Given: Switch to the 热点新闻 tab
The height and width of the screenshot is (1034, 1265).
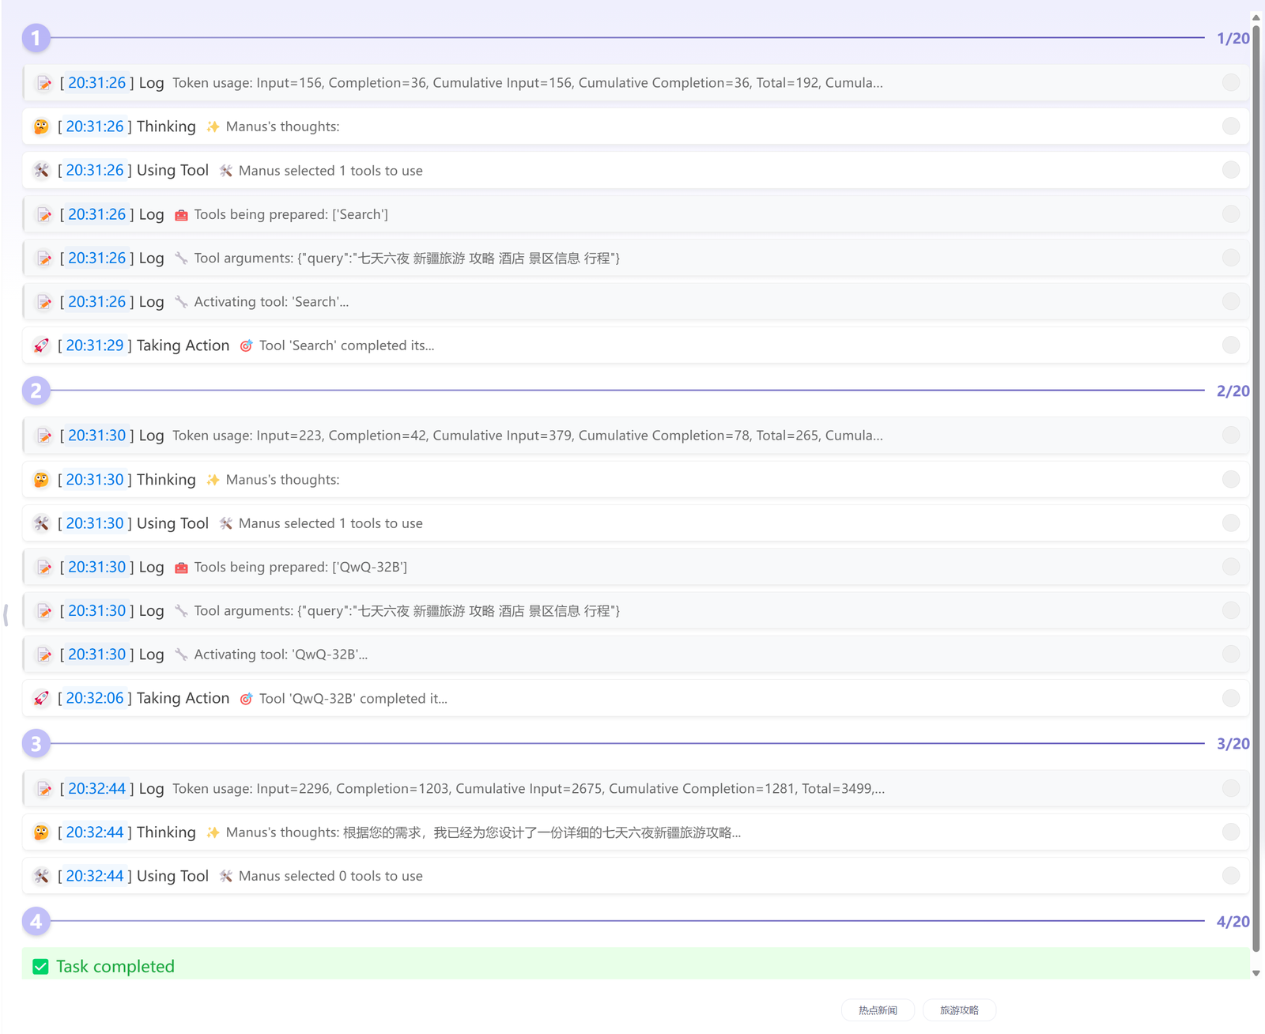Looking at the screenshot, I should pos(878,1009).
